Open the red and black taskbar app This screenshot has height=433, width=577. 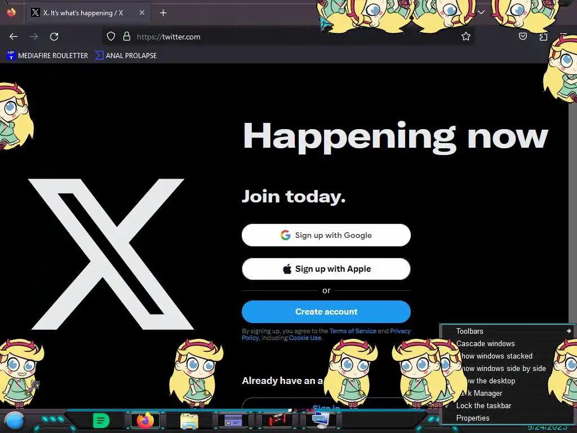coord(277,420)
